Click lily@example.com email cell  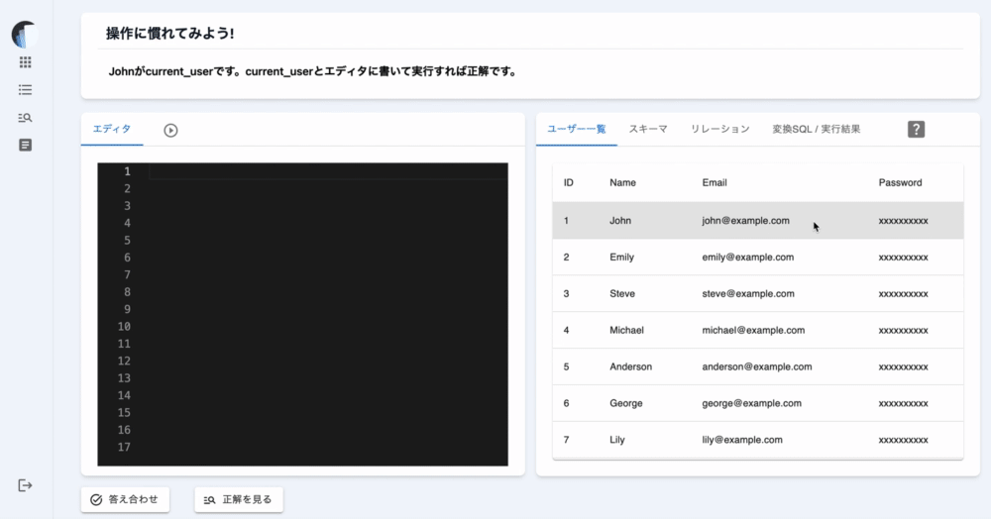click(742, 440)
